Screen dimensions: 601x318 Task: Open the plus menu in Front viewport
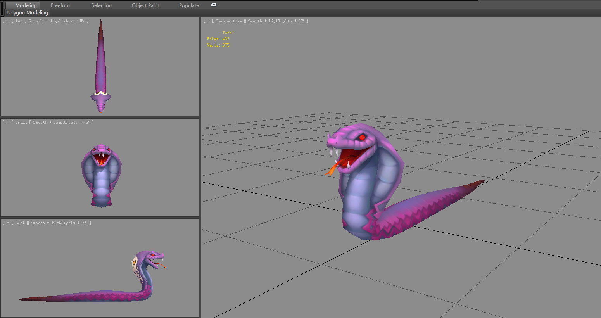pos(8,123)
